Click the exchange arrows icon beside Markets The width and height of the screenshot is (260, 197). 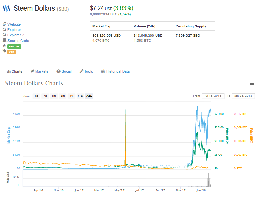pyautogui.click(x=32, y=71)
